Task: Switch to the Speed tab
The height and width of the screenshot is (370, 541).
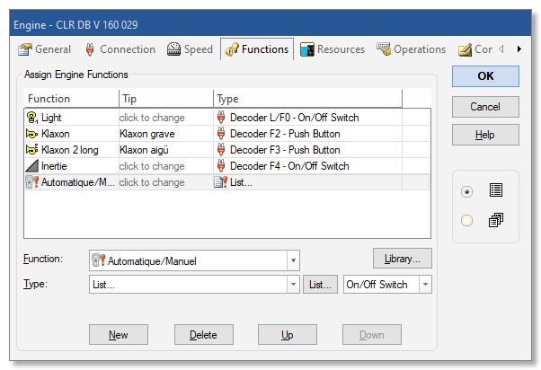Action: (x=190, y=49)
